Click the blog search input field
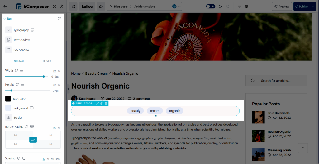Image resolution: width=319 pixels, height=164 pixels. coord(280,81)
